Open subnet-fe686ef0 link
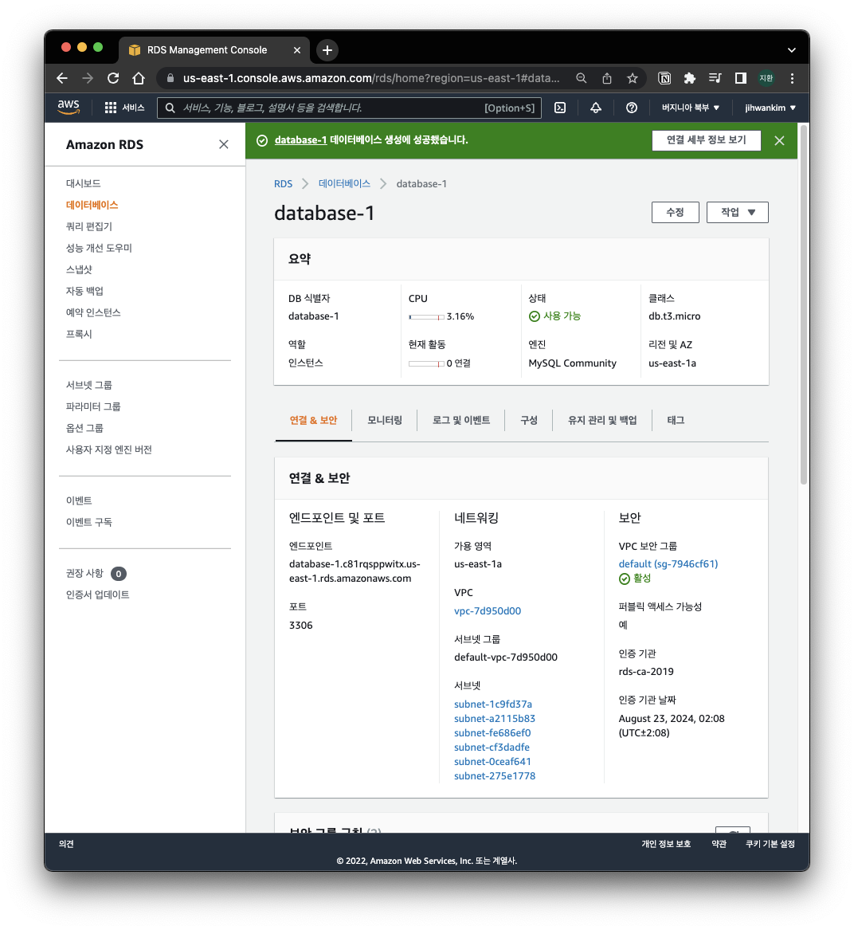854x930 pixels. [x=492, y=732]
